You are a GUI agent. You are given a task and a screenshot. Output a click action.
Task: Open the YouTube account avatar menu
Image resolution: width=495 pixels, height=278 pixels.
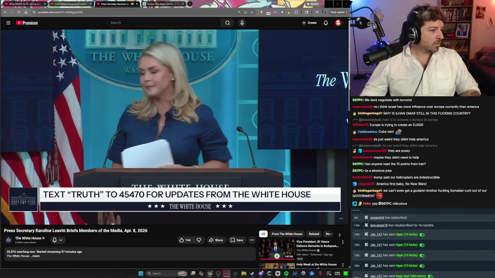coord(338,23)
